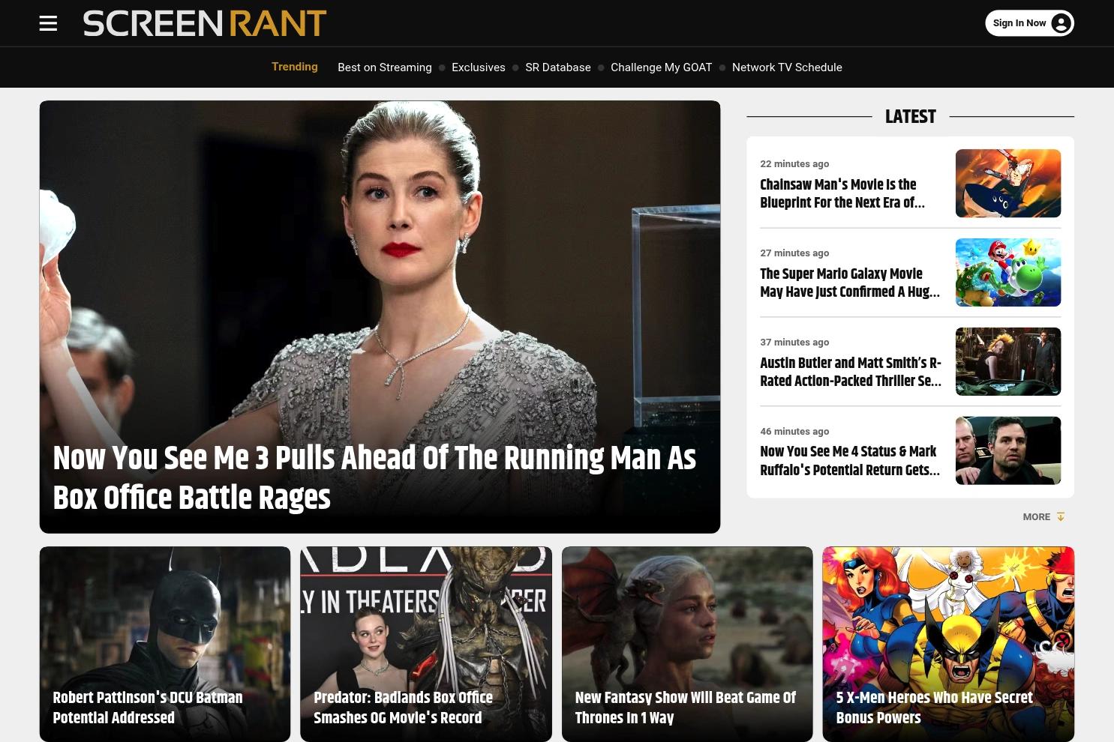Open the Best on Streaming section
The image size is (1114, 742).
pos(384,67)
